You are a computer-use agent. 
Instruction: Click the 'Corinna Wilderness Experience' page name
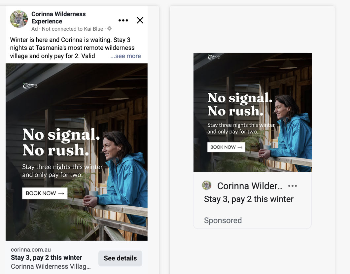[58, 17]
